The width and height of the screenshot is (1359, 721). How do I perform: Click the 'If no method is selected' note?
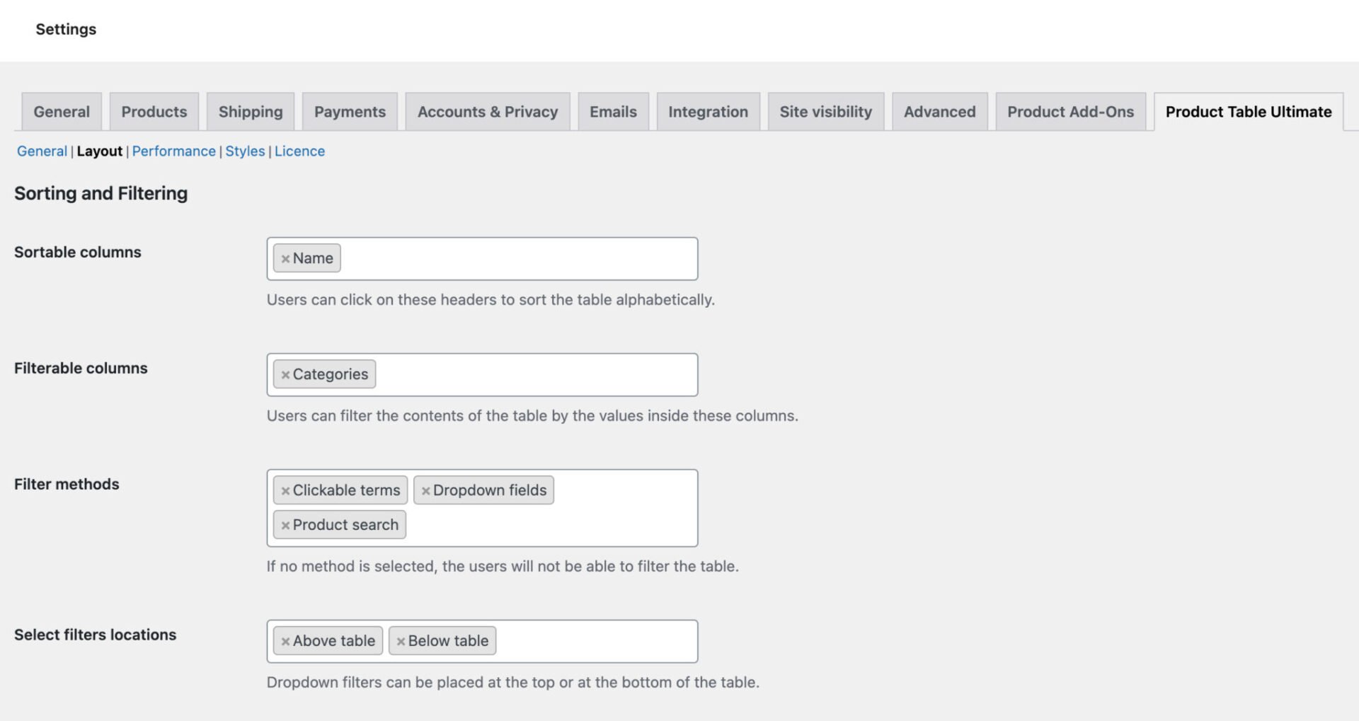(503, 567)
